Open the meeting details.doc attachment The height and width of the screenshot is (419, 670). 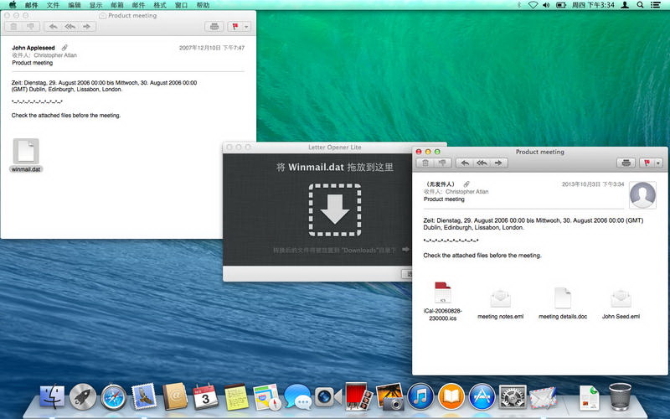(562, 298)
